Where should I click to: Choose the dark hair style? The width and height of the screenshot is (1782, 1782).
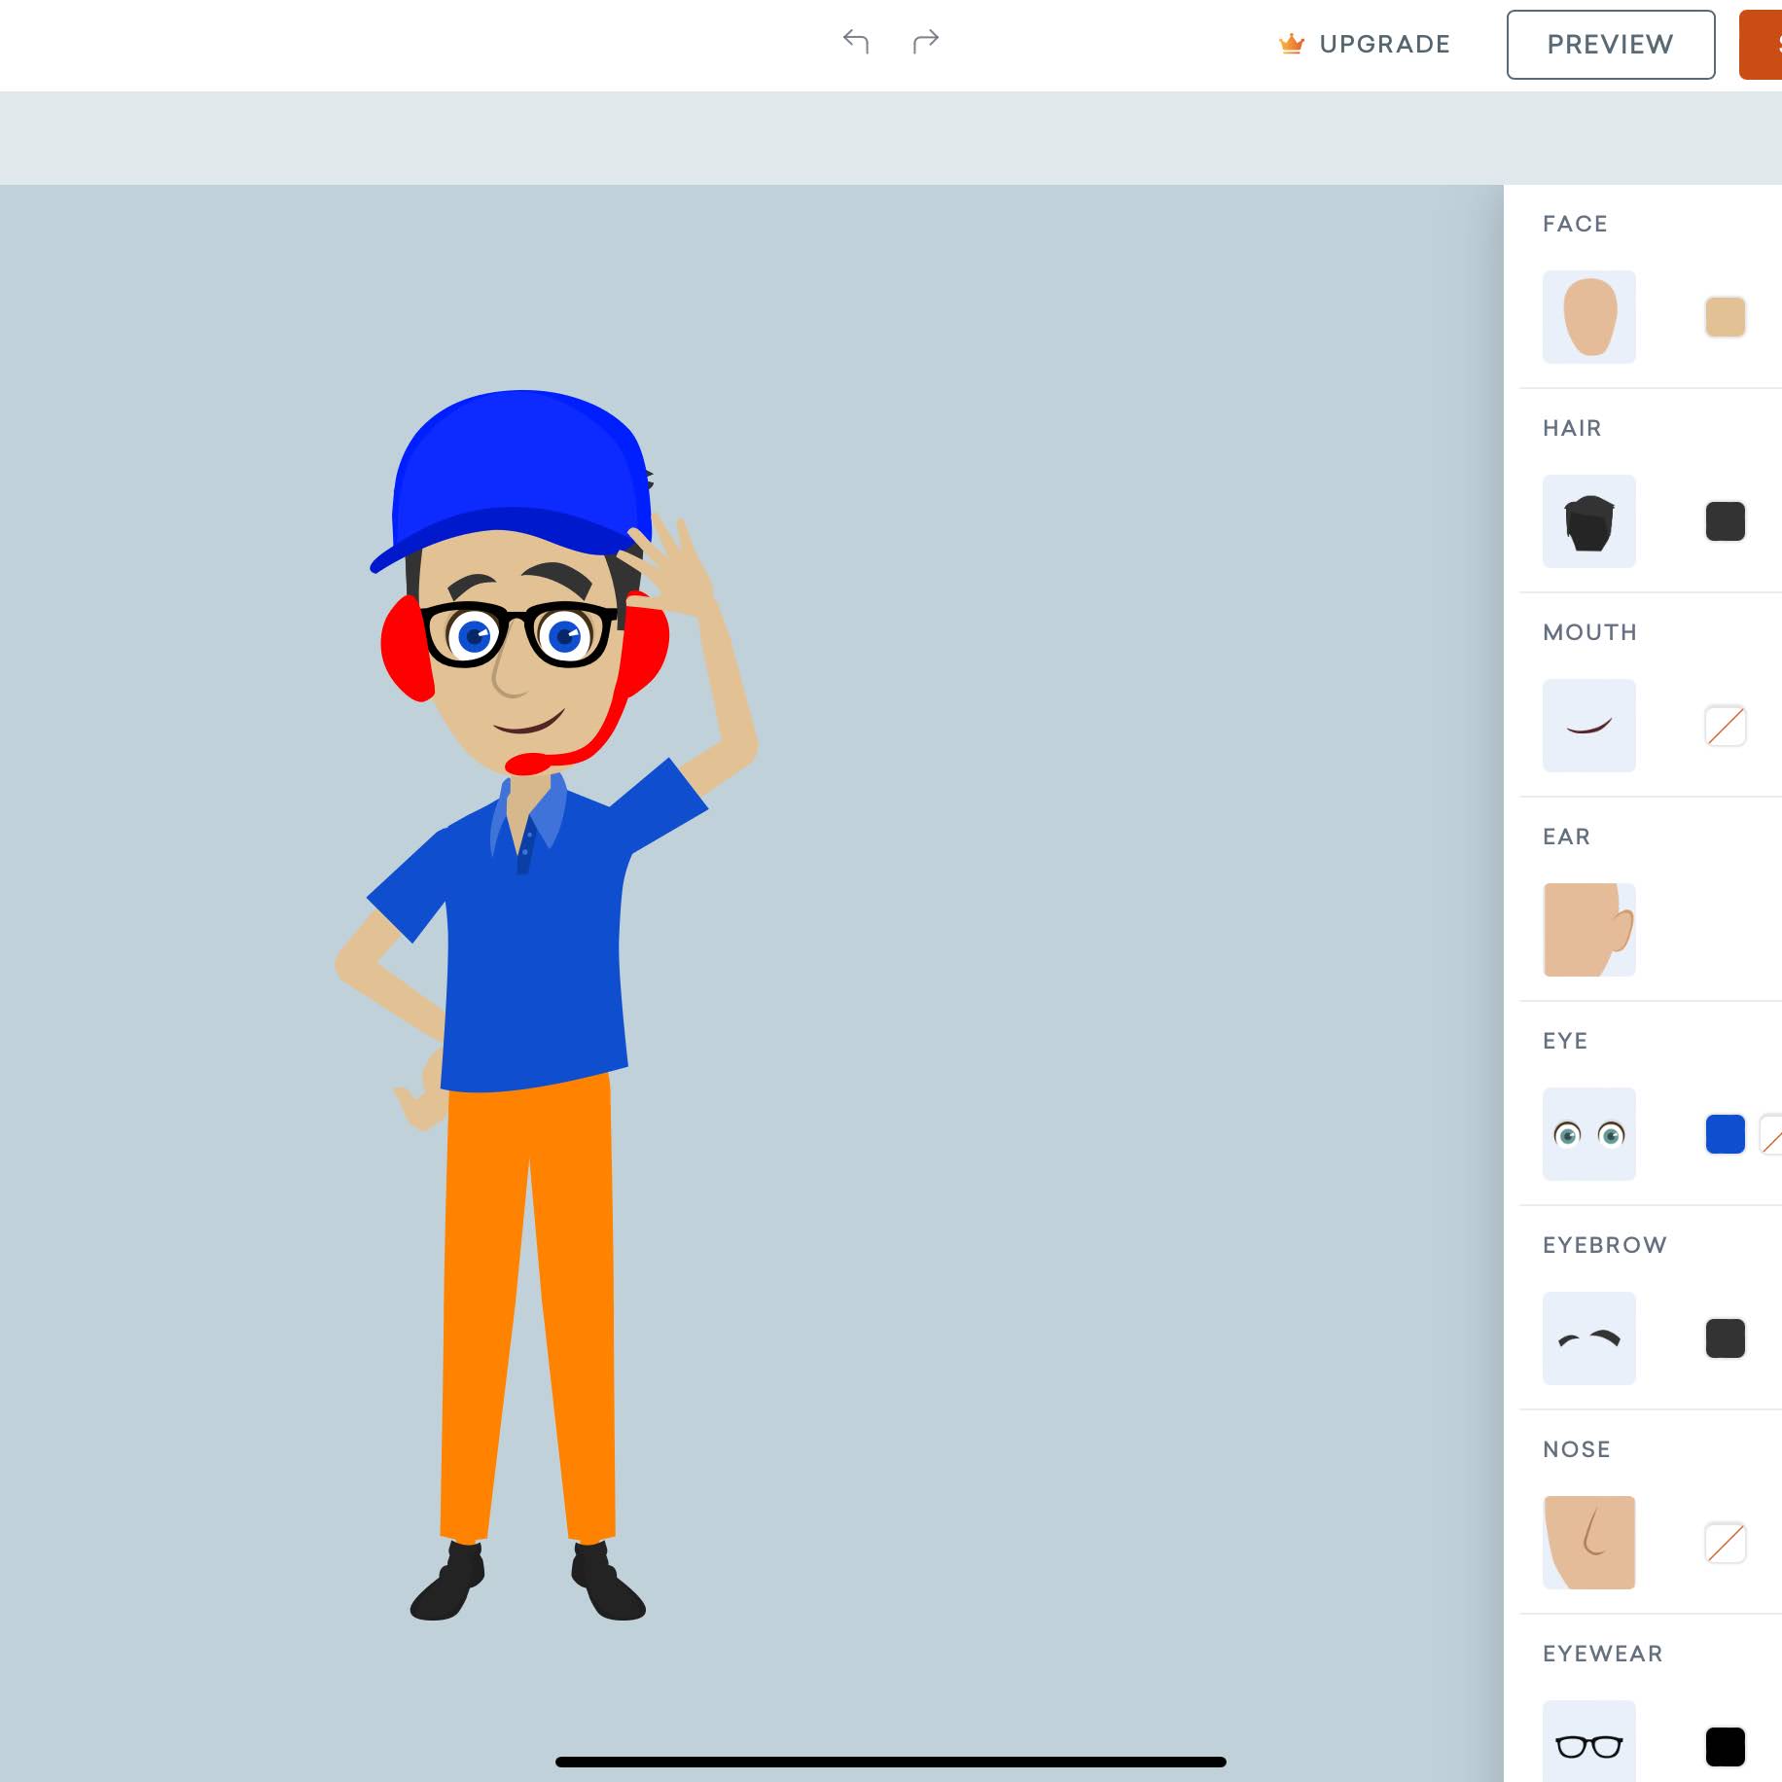coord(1587,520)
